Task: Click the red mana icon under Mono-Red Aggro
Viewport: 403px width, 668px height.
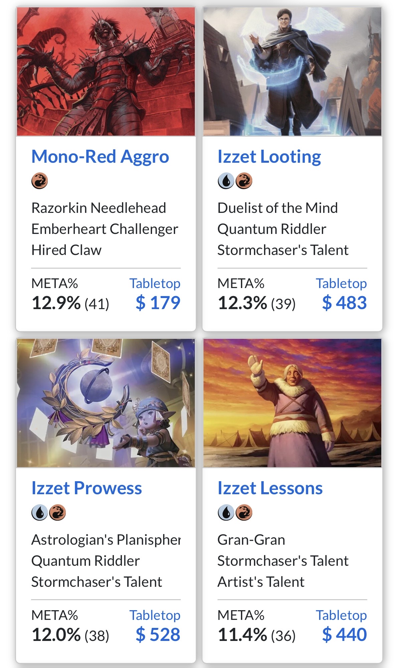Action: click(39, 181)
